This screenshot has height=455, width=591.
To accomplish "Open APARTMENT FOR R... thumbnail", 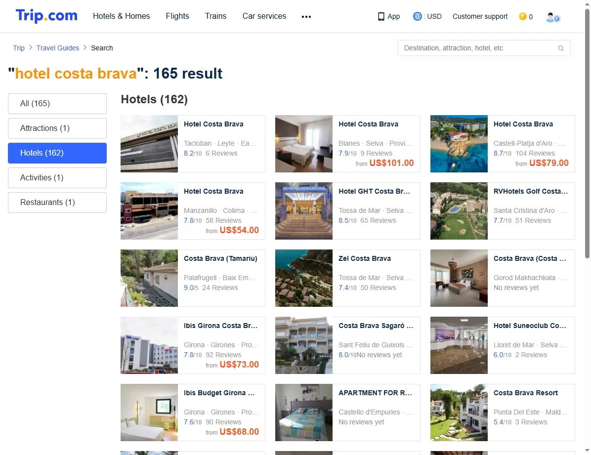I will point(304,413).
